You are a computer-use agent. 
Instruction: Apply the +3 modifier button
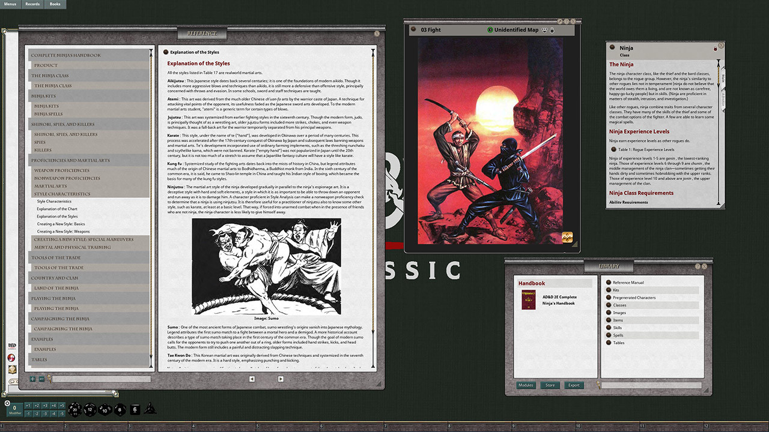44,405
